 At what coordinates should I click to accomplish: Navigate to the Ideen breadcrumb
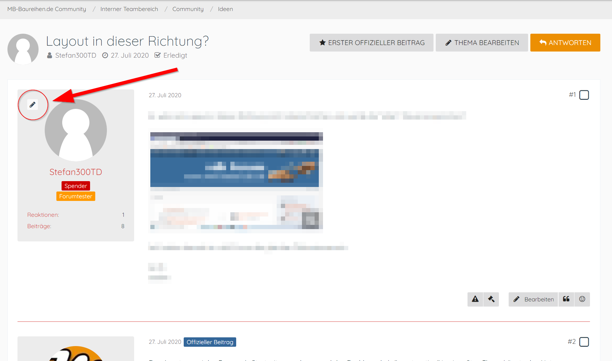pyautogui.click(x=225, y=9)
